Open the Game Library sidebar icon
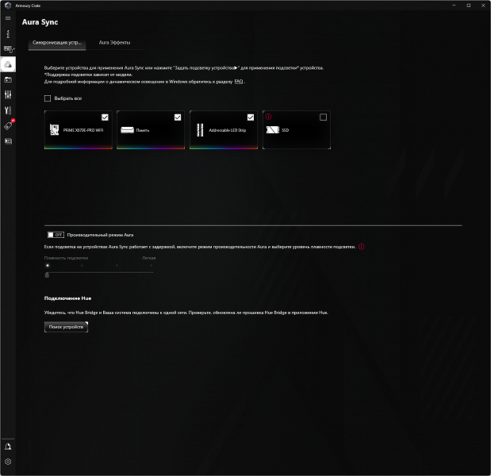 8,80
